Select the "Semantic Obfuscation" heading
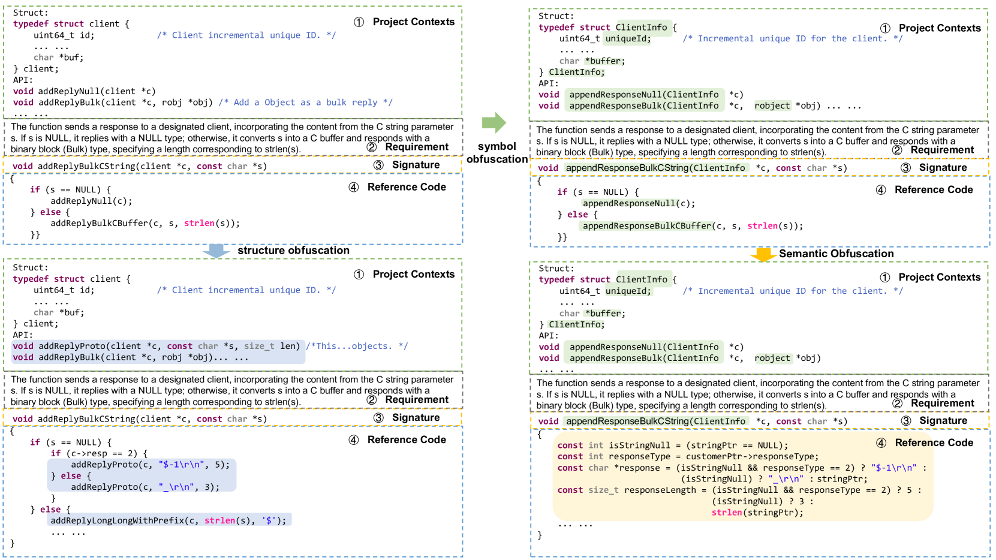Image resolution: width=996 pixels, height=560 pixels. (836, 254)
